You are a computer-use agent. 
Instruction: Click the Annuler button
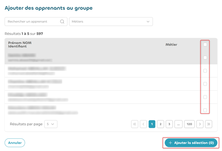pyautogui.click(x=15, y=143)
